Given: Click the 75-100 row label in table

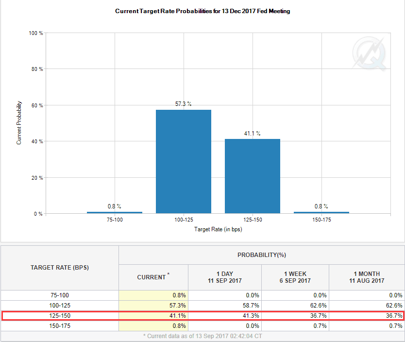Looking at the screenshot, I should click(60, 295).
